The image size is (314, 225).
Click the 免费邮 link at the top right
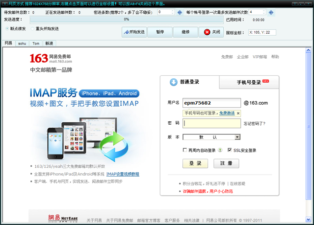227,57
